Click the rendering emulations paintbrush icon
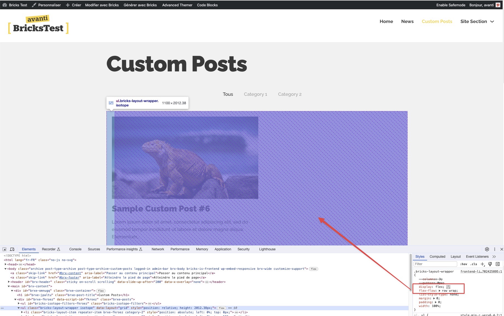 [x=490, y=264]
